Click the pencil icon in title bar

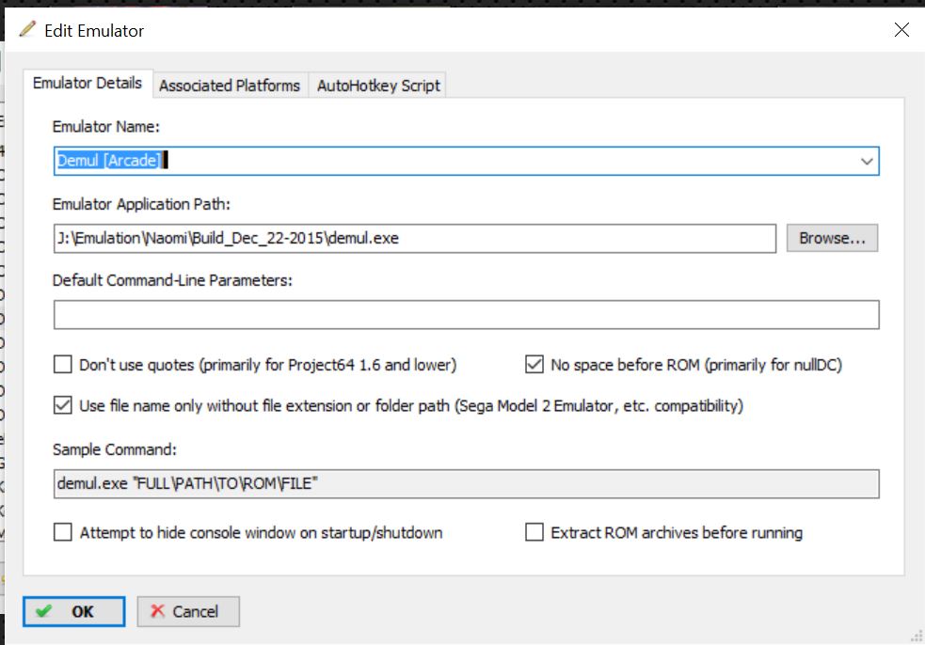[x=27, y=30]
